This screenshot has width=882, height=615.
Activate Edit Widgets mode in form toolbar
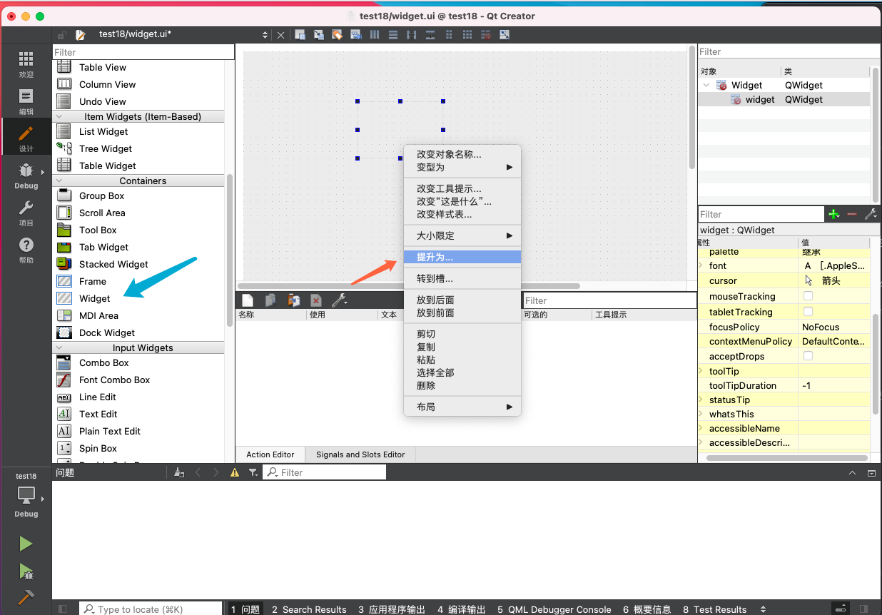click(300, 34)
